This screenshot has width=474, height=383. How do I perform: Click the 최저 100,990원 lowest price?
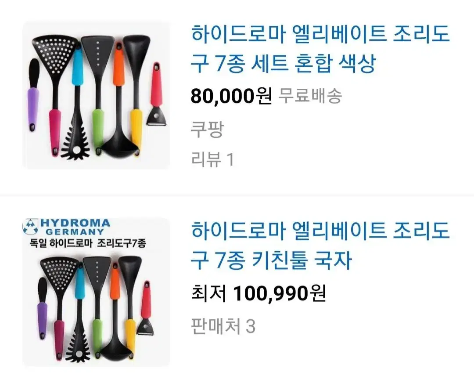[x=259, y=293]
